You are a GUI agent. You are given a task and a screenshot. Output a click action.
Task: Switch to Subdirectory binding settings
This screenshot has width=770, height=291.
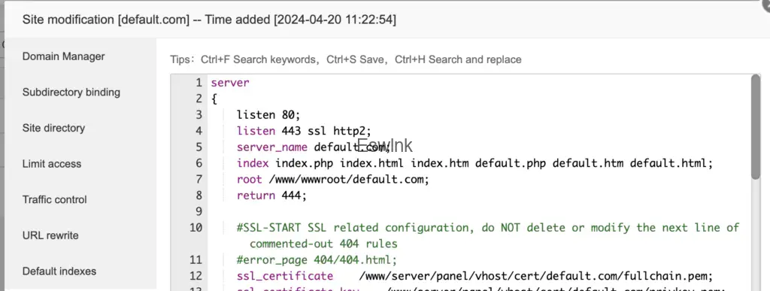71,92
